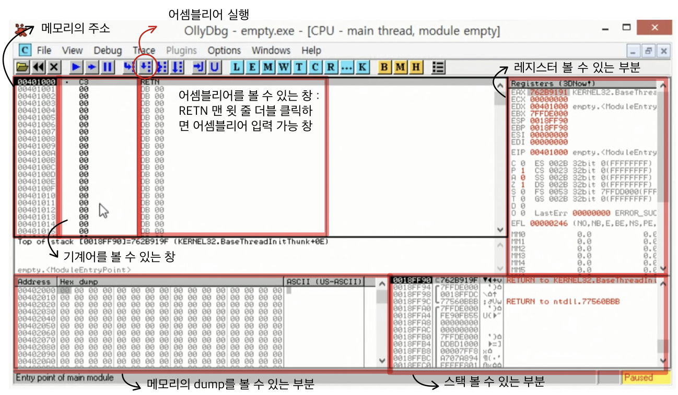Click the Close program X toolbar icon
This screenshot has height=395, width=678.
click(54, 67)
